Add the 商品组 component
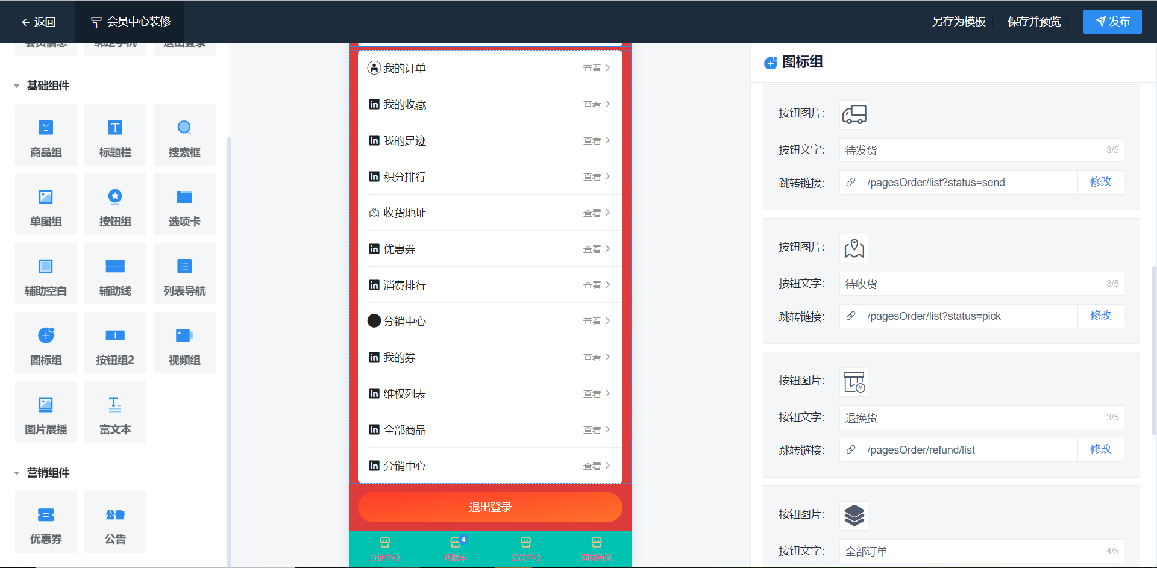The width and height of the screenshot is (1157, 568). (x=46, y=135)
